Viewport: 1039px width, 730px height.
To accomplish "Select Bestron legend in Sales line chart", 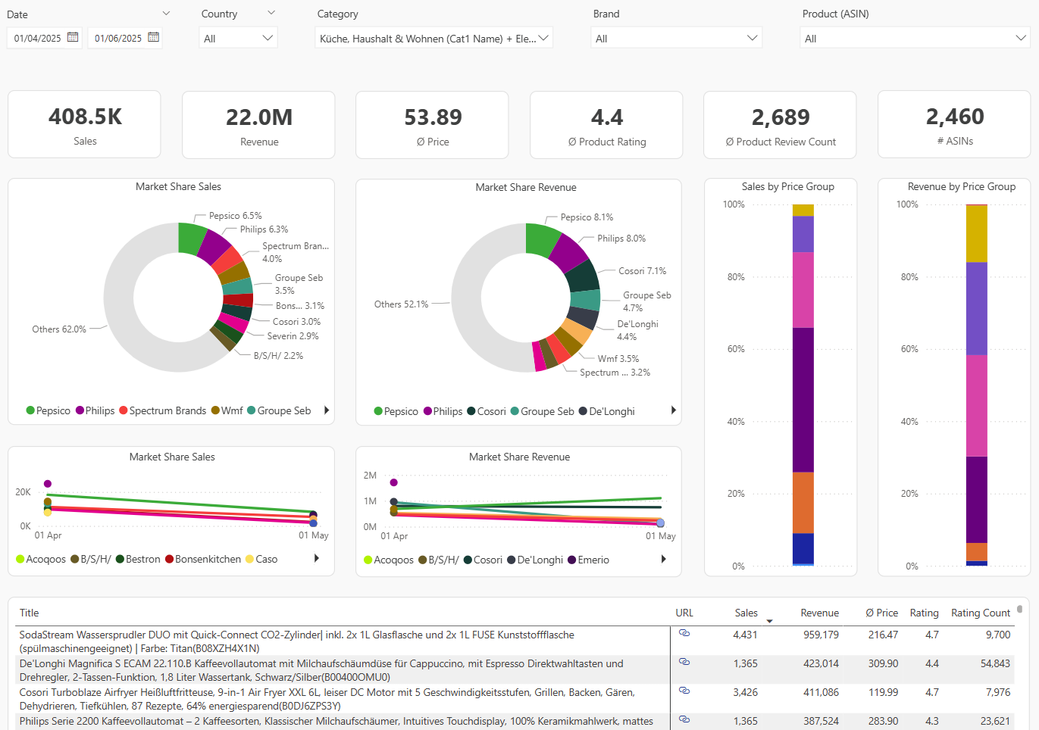I will click(138, 559).
